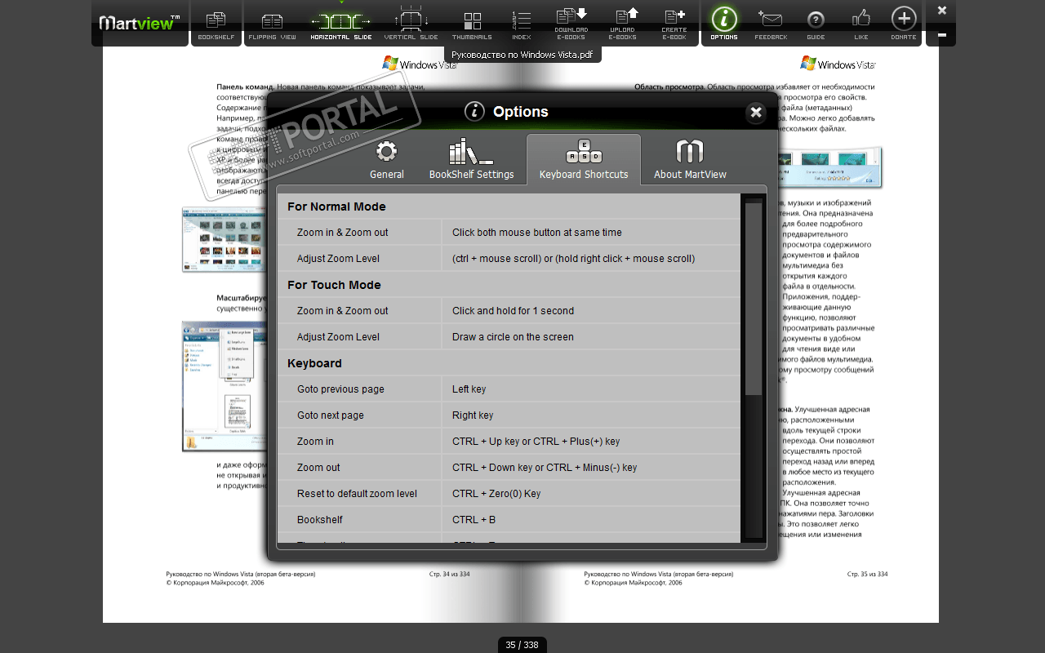The height and width of the screenshot is (653, 1045).
Task: Click the Options dialog title info icon
Action: pyautogui.click(x=474, y=112)
